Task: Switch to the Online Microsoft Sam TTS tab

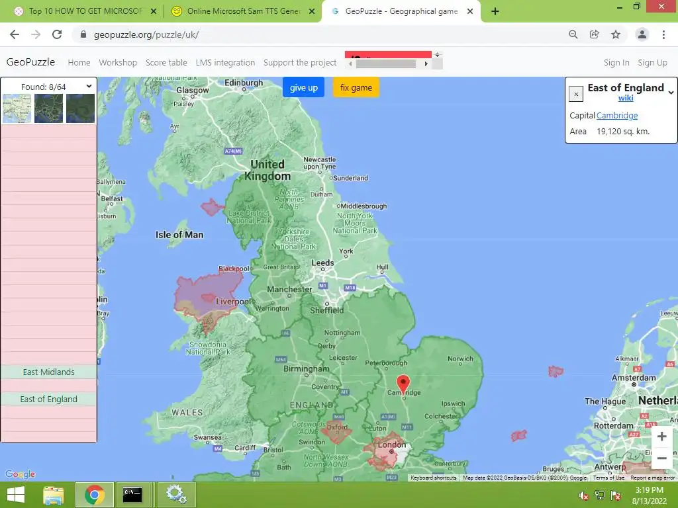Action: tap(242, 11)
